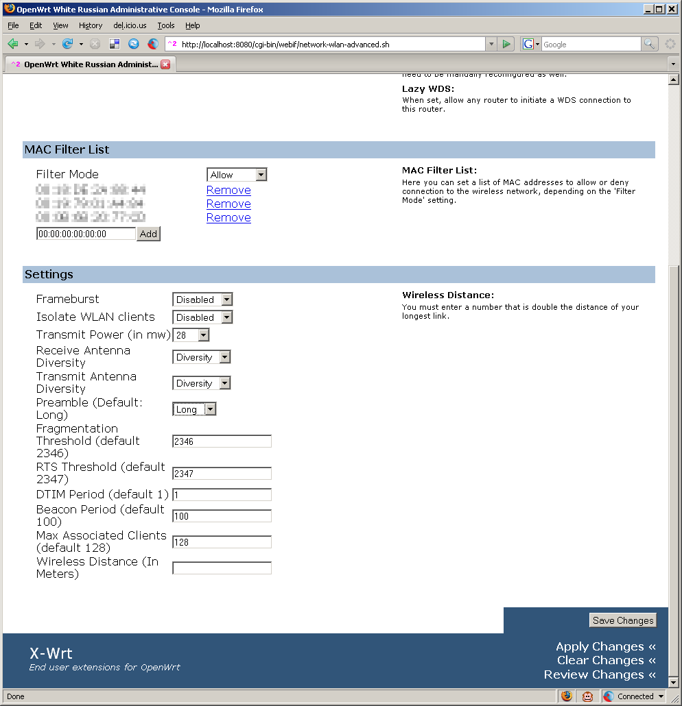Open the Reload button dropdown arrow
This screenshot has width=682, height=706.
tap(81, 44)
